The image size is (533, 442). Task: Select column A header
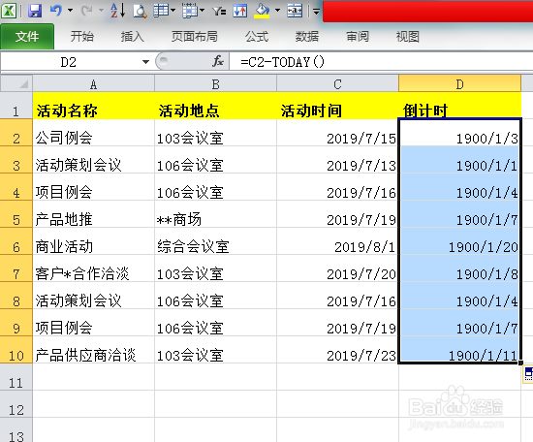pyautogui.click(x=93, y=84)
